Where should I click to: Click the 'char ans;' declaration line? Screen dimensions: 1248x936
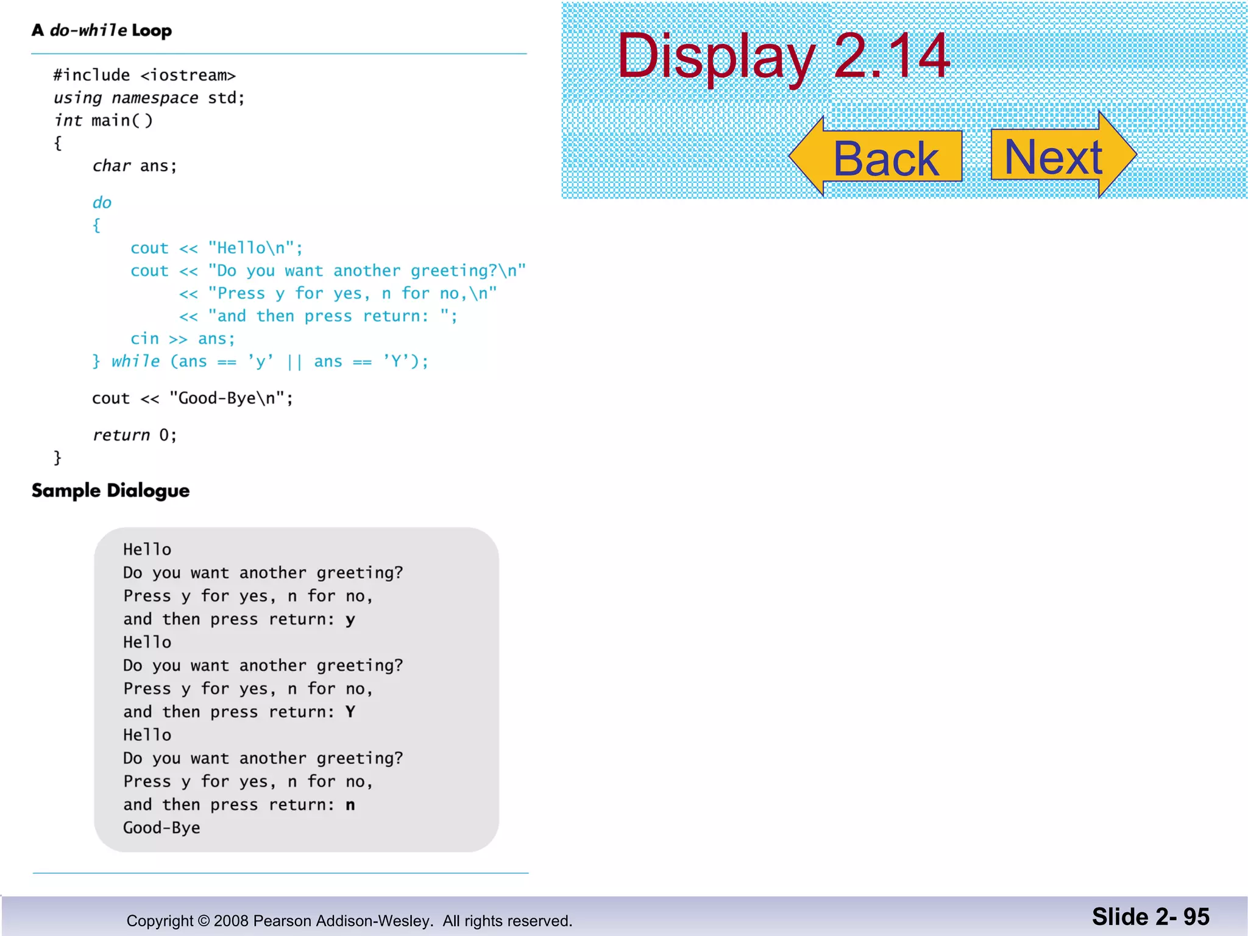[x=135, y=166]
